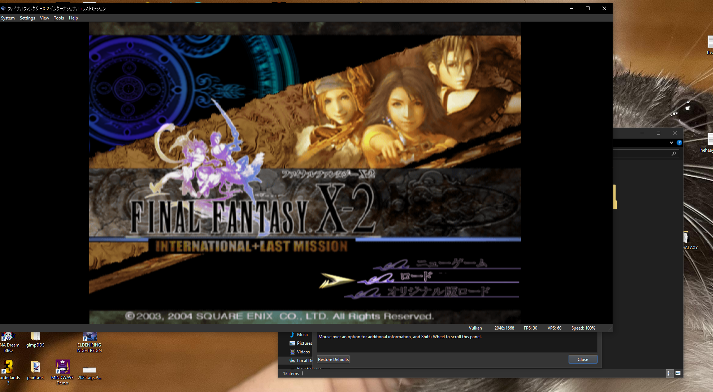Click the emulator window resize grip
This screenshot has width=713, height=392.
[610, 329]
